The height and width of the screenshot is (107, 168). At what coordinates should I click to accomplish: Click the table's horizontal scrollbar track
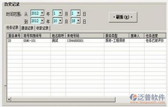click(63, 100)
